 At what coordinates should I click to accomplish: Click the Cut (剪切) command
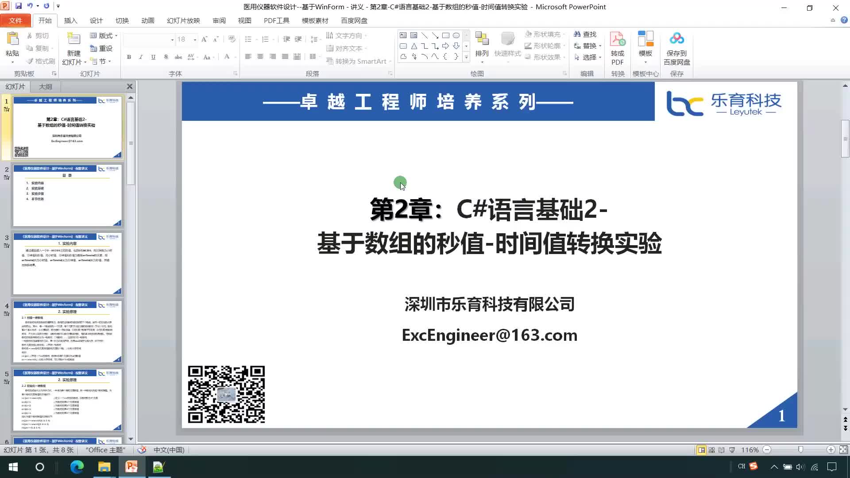click(37, 35)
